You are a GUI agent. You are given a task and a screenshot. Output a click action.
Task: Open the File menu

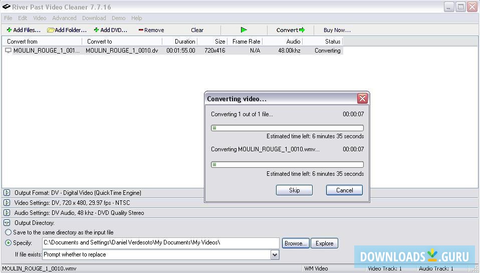(x=8, y=18)
